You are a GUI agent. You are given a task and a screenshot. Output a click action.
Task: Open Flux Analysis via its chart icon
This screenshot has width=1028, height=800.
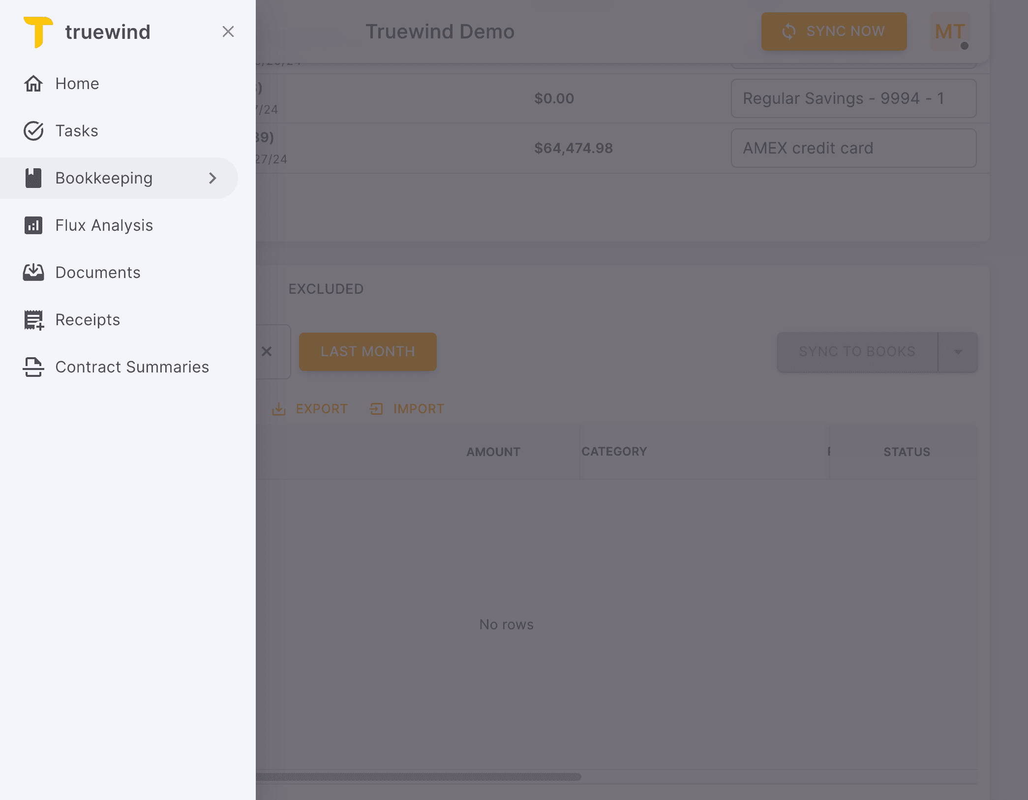[x=33, y=225]
